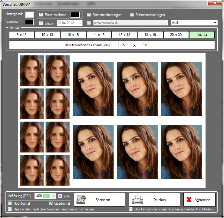This screenshot has width=224, height=218.
Task: Click the custom format width field
Action: (x=124, y=45)
